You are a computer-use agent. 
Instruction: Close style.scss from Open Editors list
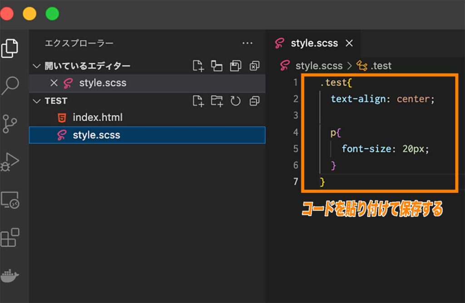click(x=54, y=83)
